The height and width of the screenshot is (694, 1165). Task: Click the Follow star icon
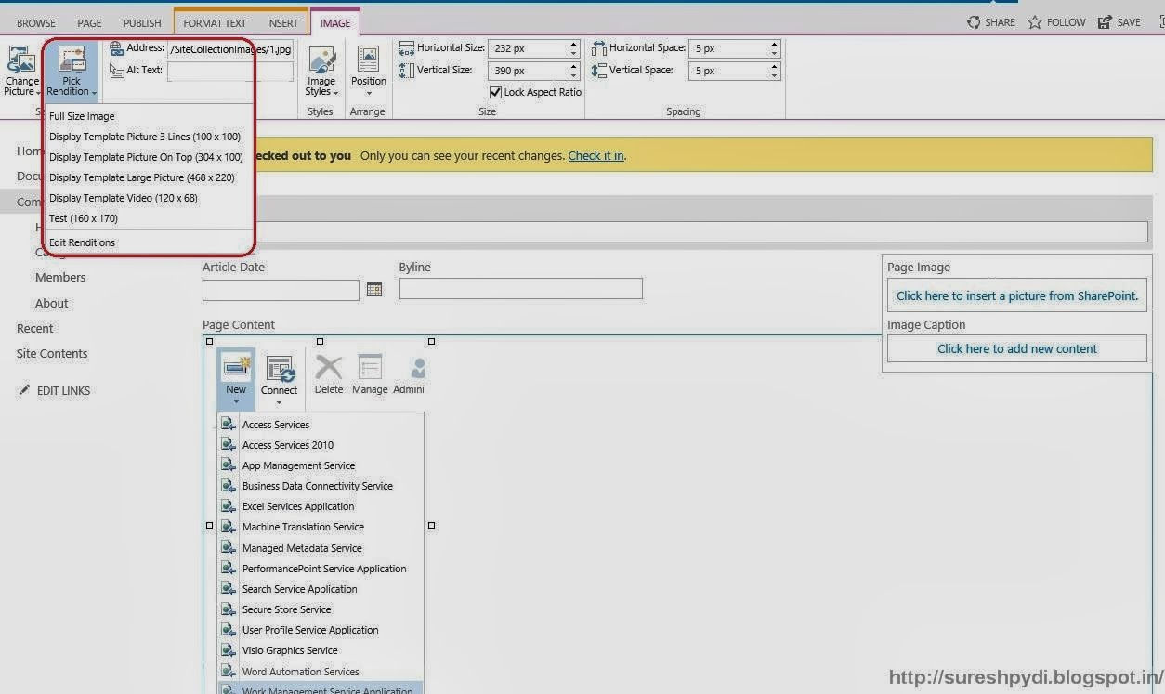(1035, 22)
